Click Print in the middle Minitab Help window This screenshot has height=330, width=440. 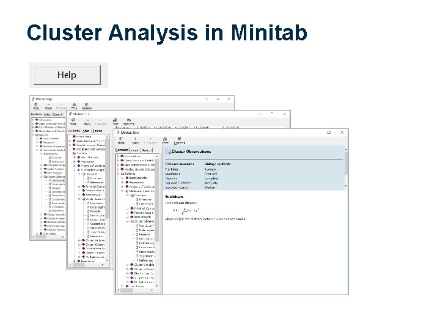click(115, 122)
